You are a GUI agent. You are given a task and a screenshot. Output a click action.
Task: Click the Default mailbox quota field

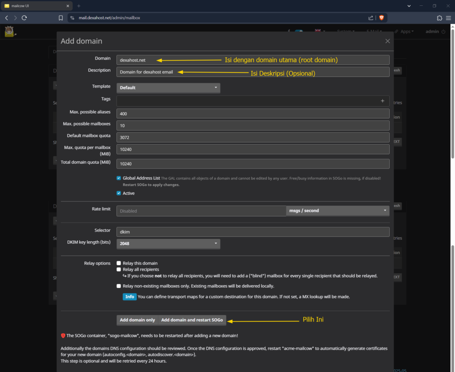tap(253, 137)
